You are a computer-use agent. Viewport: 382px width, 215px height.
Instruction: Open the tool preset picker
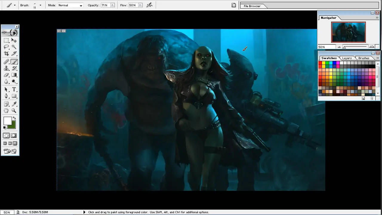pyautogui.click(x=11, y=5)
